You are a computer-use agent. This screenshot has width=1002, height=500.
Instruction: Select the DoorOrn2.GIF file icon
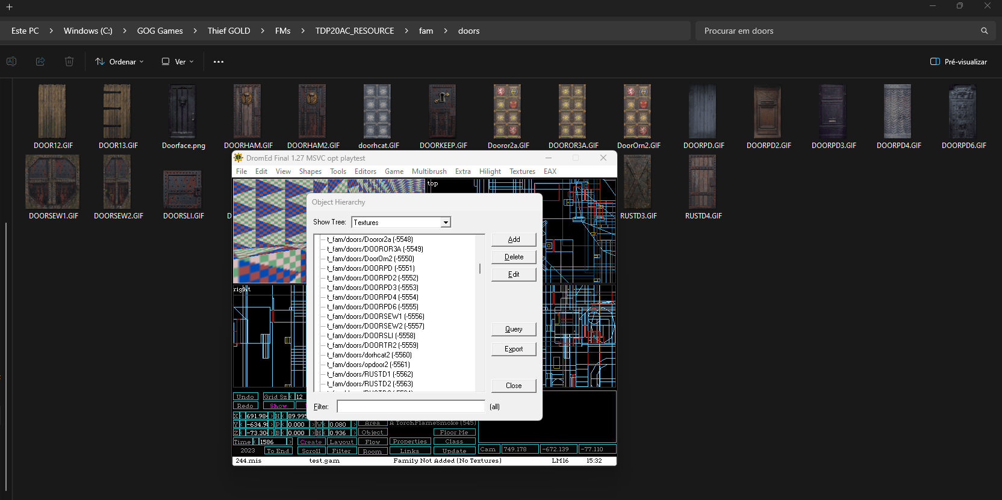coord(638,111)
